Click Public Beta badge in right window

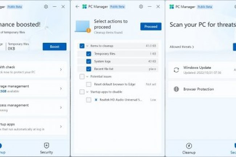205,7
